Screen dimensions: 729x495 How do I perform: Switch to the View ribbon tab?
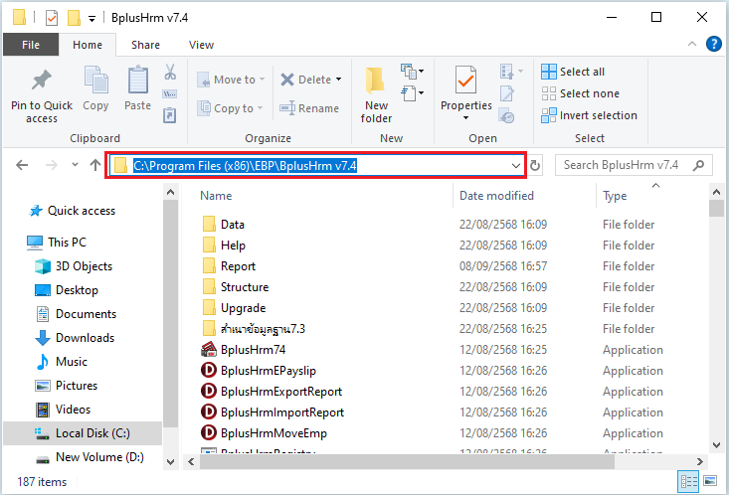coord(201,45)
